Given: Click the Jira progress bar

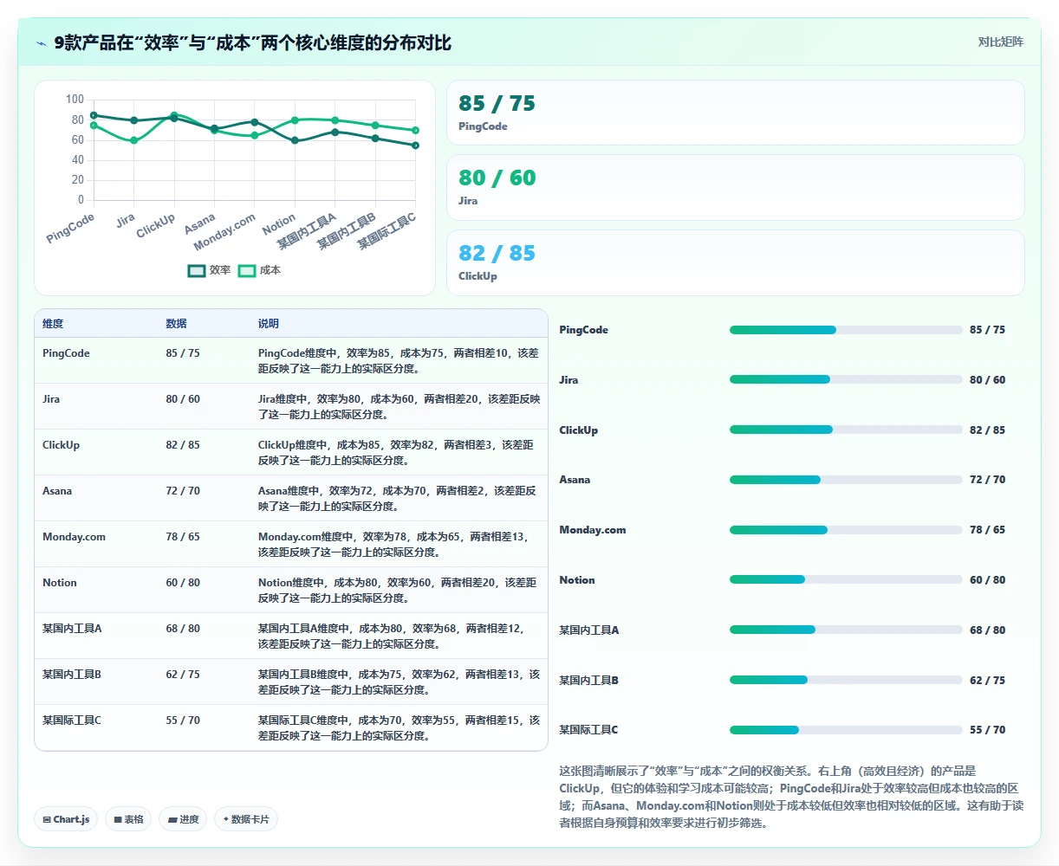Looking at the screenshot, I should pyautogui.click(x=846, y=379).
